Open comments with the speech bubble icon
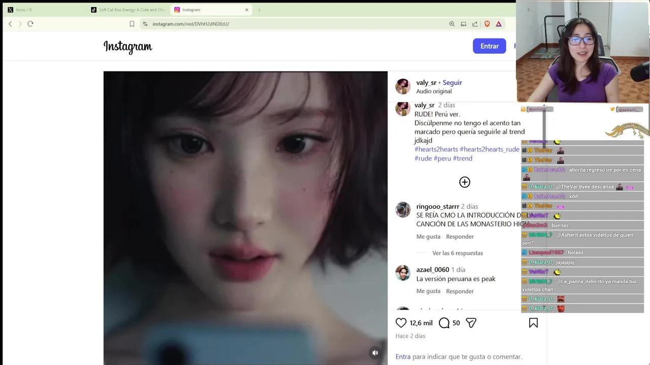Screen dimensions: 650x365 [444, 323]
